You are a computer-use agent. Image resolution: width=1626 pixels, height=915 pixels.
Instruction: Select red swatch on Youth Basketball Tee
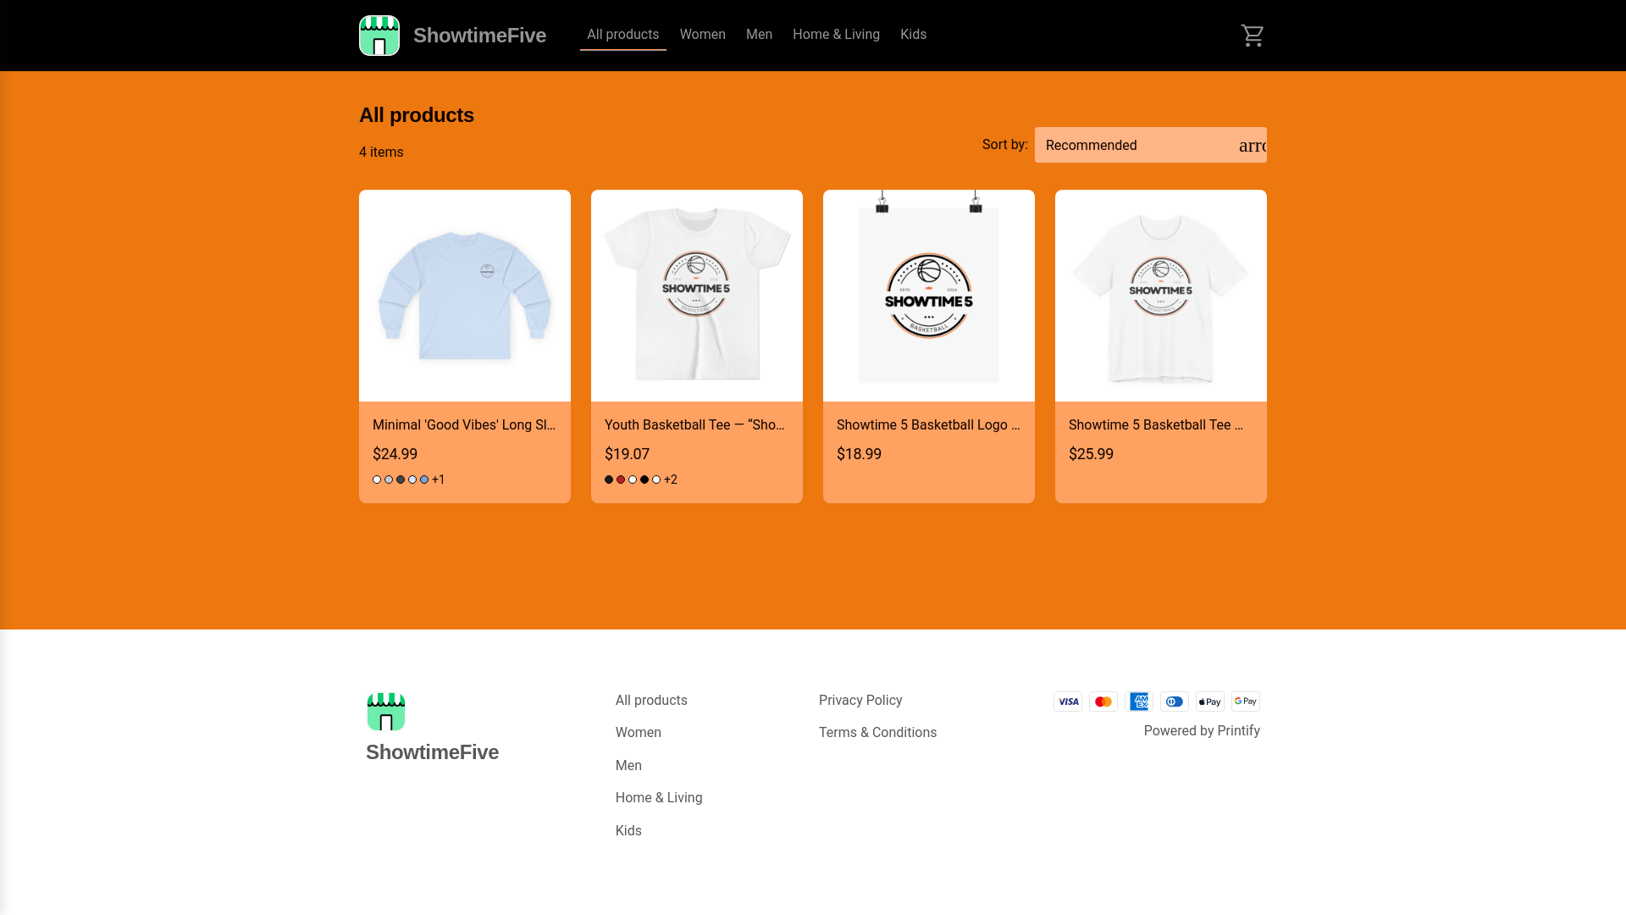pyautogui.click(x=621, y=480)
